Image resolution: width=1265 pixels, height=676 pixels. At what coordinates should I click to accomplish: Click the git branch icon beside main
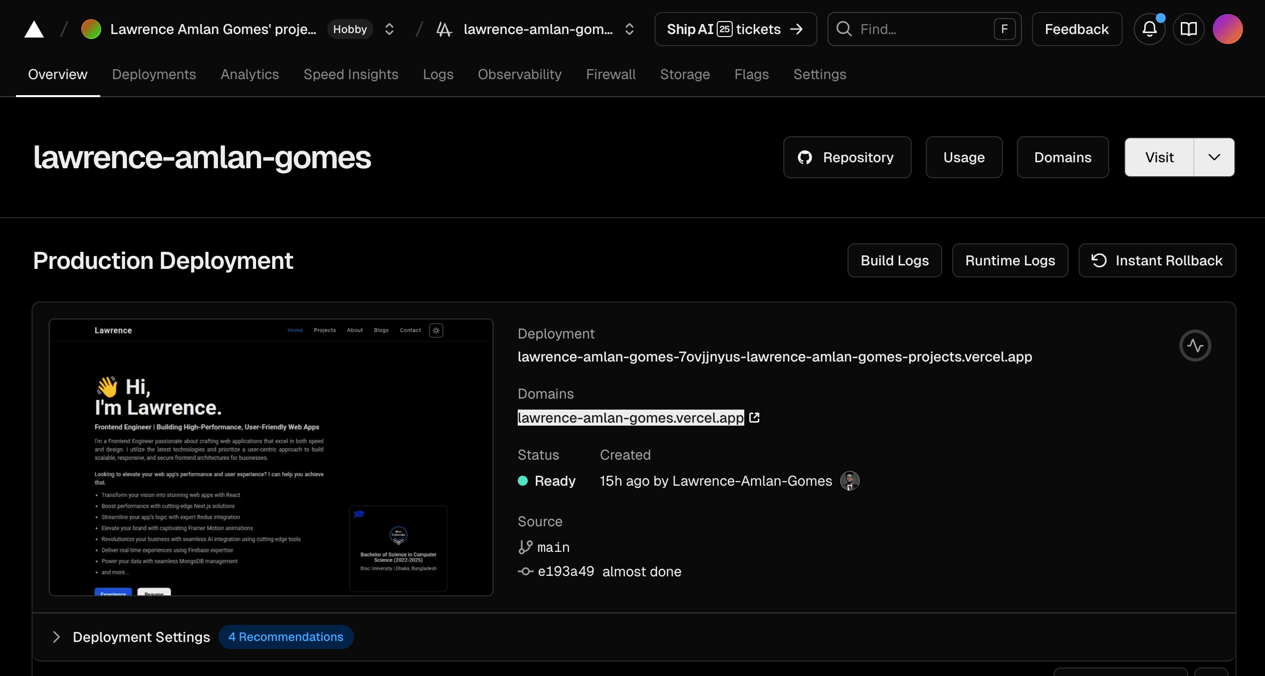tap(525, 547)
